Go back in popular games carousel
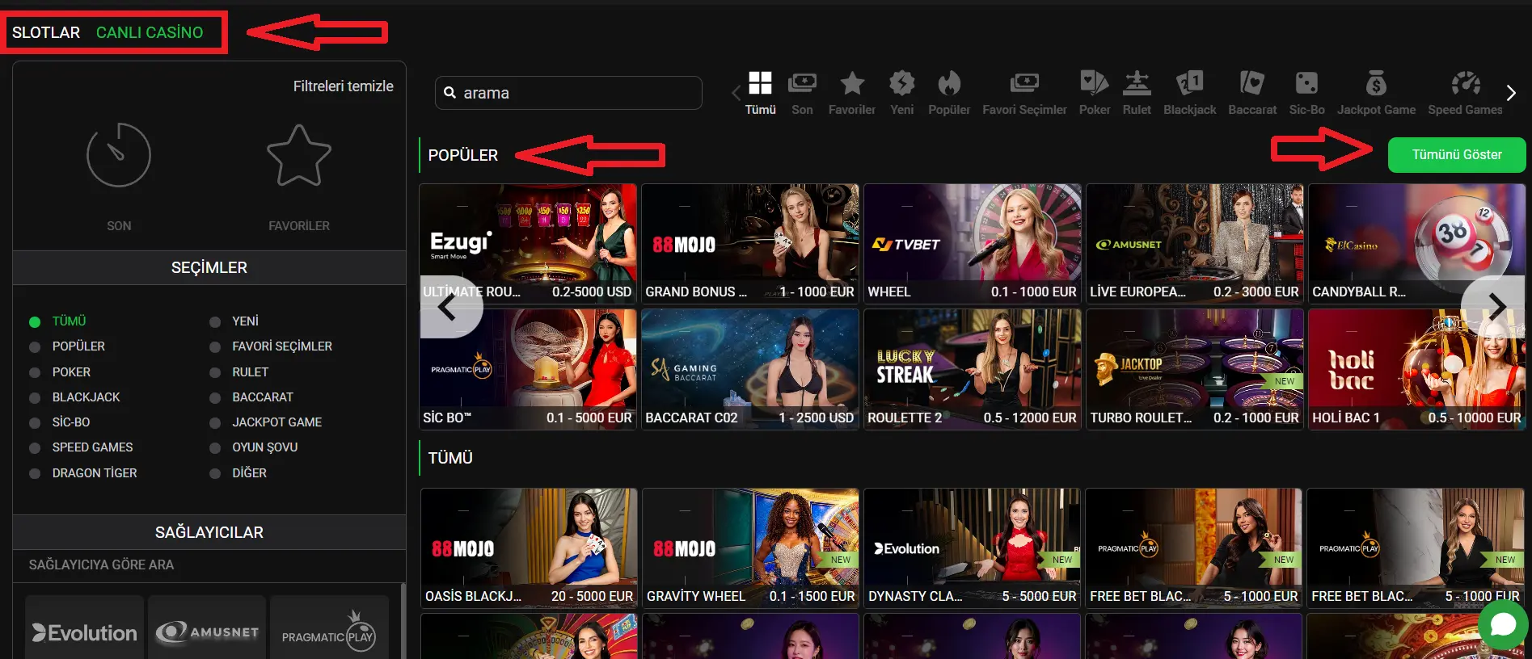 tap(449, 306)
